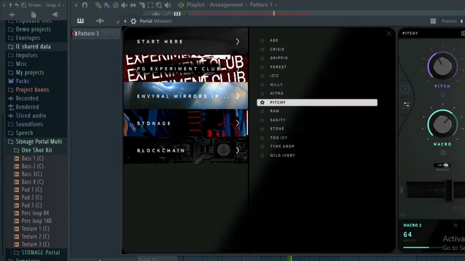Click the green speaker icon before Playlist title
Screen dimensions: 465x261
click(181, 5)
